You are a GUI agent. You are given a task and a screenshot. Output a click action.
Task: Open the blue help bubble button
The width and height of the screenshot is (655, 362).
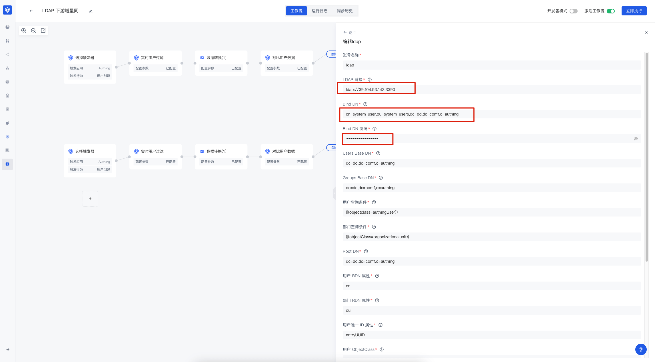pos(641,349)
